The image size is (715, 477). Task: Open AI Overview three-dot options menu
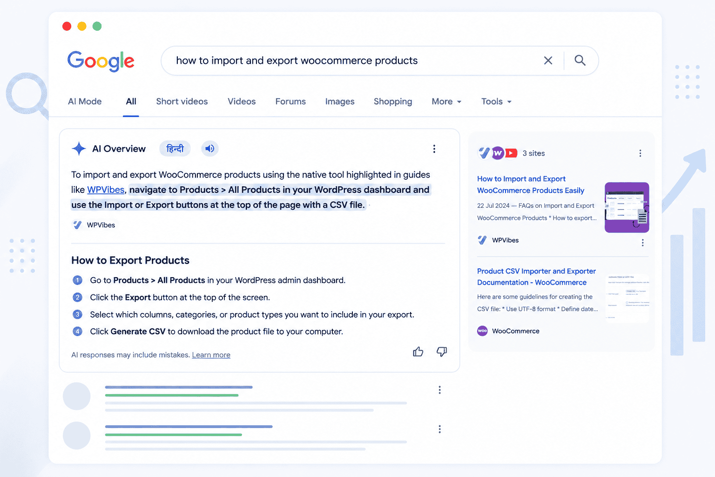434,149
